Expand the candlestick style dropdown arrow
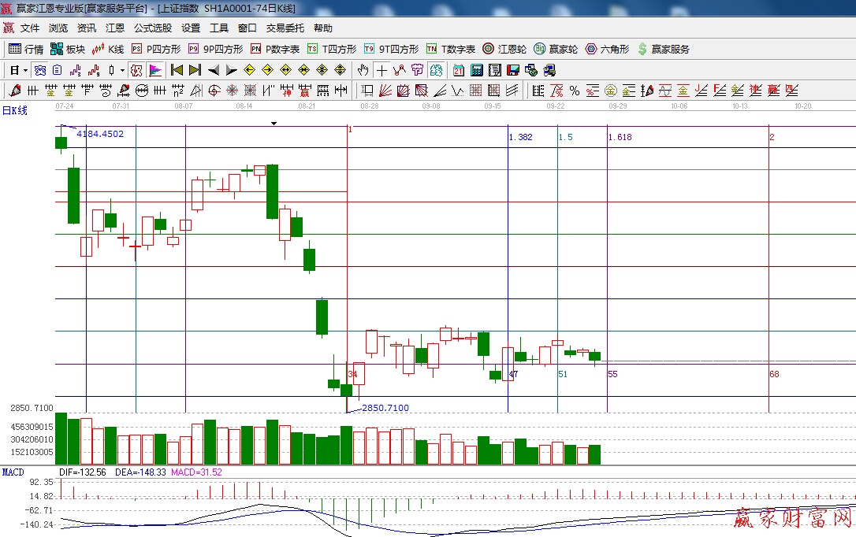Viewport: 856px width, 537px height. 122,70
